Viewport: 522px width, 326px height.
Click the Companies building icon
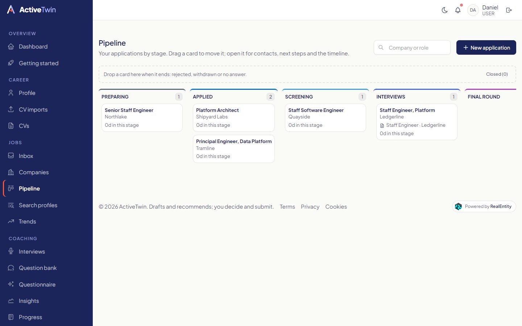(11, 172)
